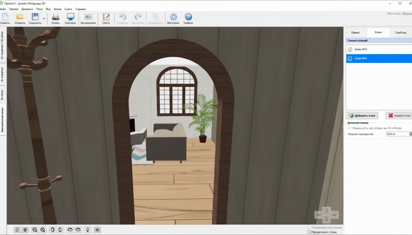
Task: Select Этаж №1 in the floors list
Action: [x=360, y=49]
